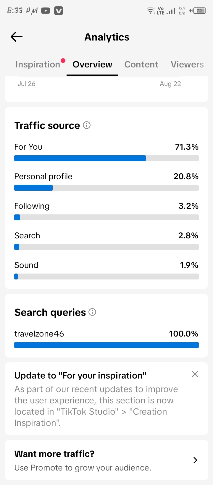Open Want more traffic chevron

(x=195, y=460)
